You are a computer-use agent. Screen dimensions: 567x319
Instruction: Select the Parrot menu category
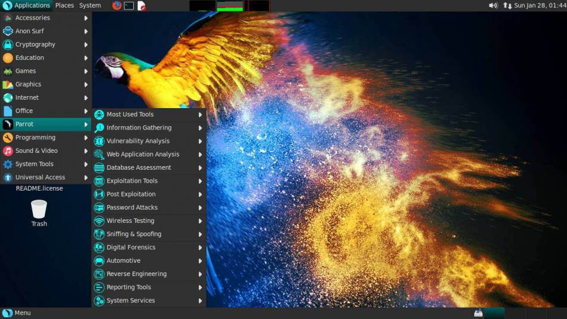coord(45,124)
